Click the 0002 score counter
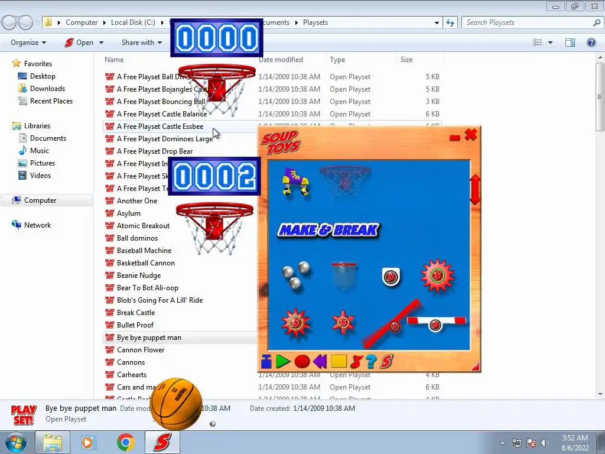This screenshot has height=454, width=605. [x=214, y=176]
